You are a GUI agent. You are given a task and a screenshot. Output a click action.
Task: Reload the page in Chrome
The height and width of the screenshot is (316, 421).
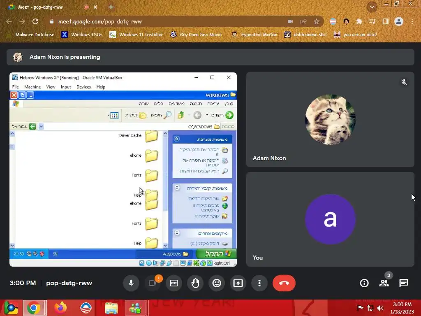(x=35, y=21)
